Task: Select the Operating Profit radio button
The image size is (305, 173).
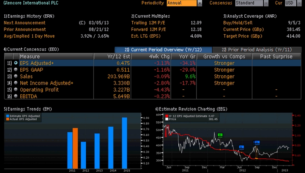Action: coord(16,89)
